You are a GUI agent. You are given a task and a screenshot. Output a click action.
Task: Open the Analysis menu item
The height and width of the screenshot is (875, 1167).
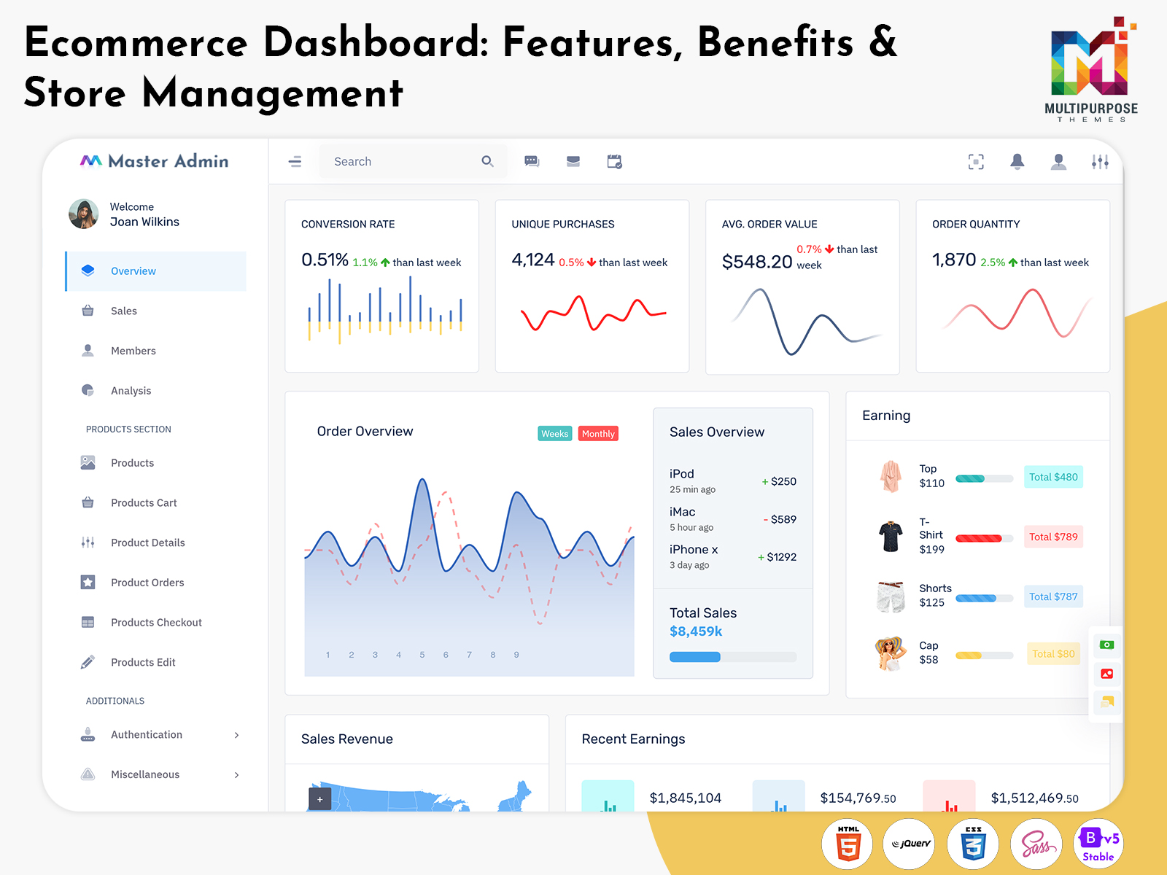click(x=156, y=391)
